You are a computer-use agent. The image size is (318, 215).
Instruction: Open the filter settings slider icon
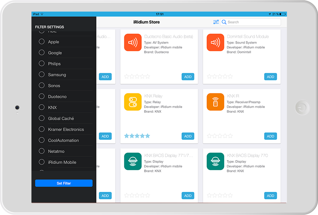tap(216, 22)
